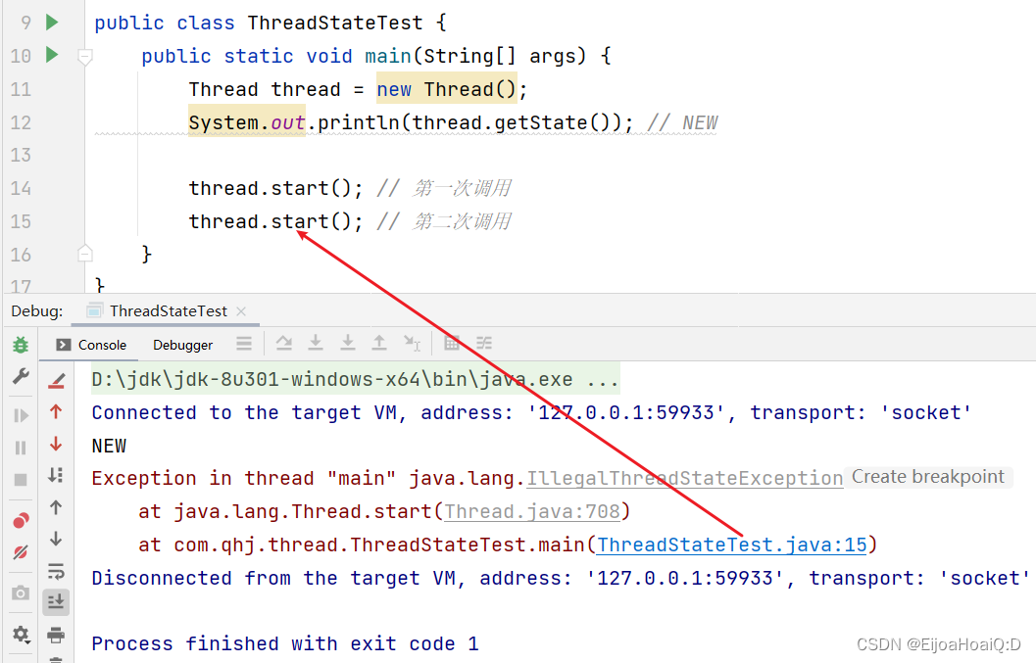
Task: Click 'Process finished with exit code 1'
Action: (x=285, y=643)
